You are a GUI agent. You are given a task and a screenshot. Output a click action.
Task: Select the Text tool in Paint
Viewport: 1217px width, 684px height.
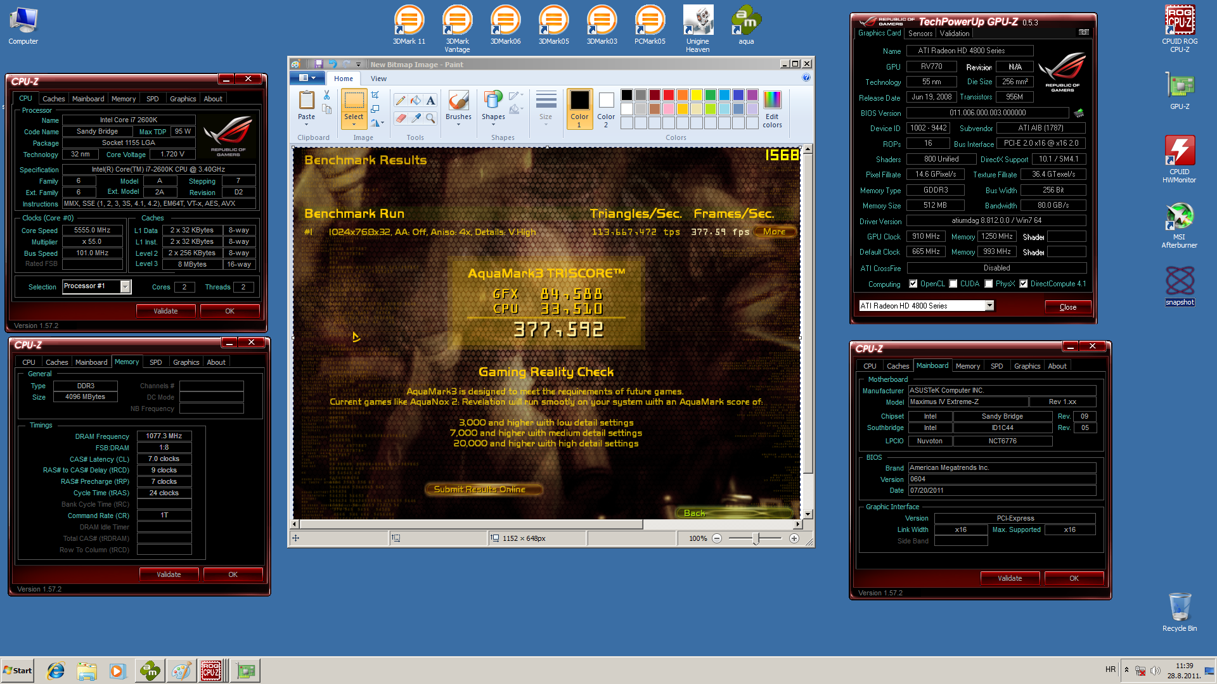[x=430, y=100]
